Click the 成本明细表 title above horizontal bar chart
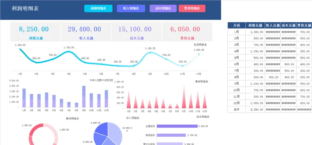The width and height of the screenshot is (312, 145). click(203, 117)
